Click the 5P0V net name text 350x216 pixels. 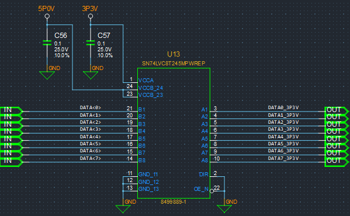[46, 9]
